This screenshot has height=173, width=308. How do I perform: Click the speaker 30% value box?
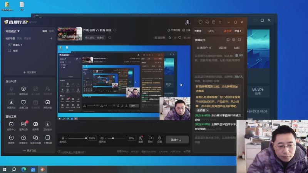tap(131, 138)
